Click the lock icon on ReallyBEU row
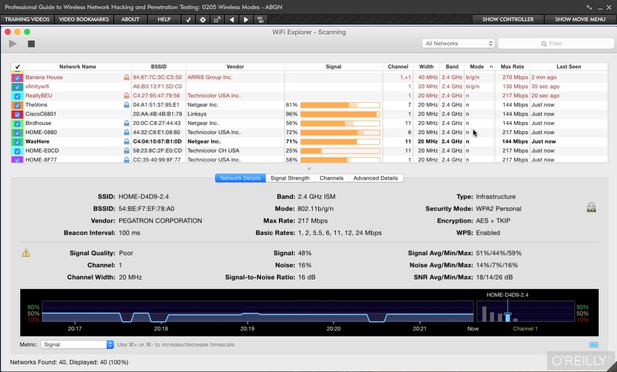The height and width of the screenshot is (372, 617). pyautogui.click(x=127, y=95)
